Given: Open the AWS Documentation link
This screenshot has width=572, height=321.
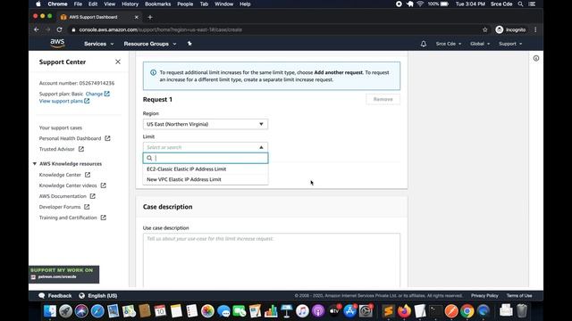Looking at the screenshot, I should click(67, 196).
